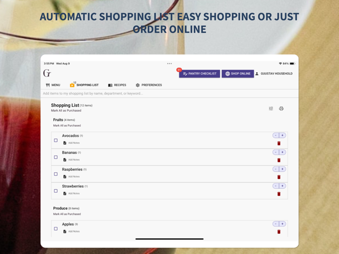Open the Recipes tab
The height and width of the screenshot is (254, 339).
point(117,85)
